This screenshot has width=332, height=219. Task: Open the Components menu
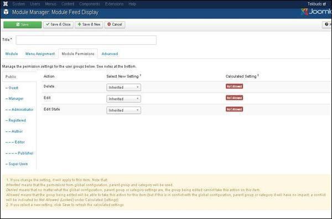[90, 4]
